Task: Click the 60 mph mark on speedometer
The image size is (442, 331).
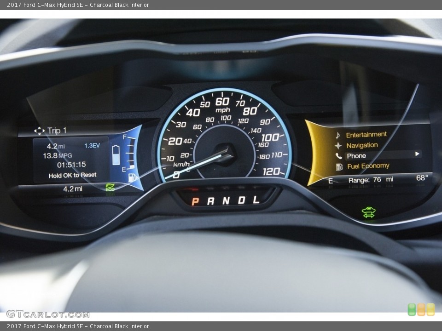Action: (x=222, y=102)
